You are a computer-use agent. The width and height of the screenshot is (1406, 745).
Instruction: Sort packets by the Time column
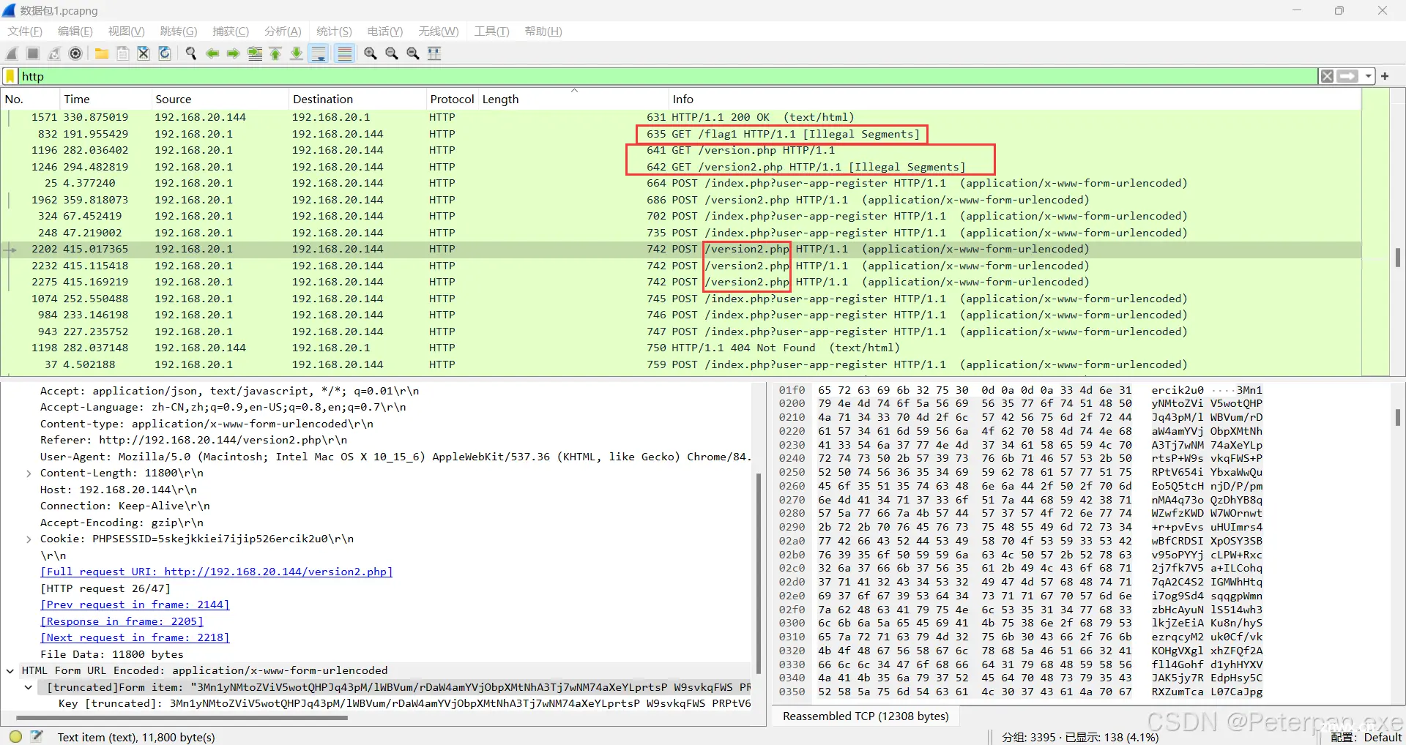105,100
